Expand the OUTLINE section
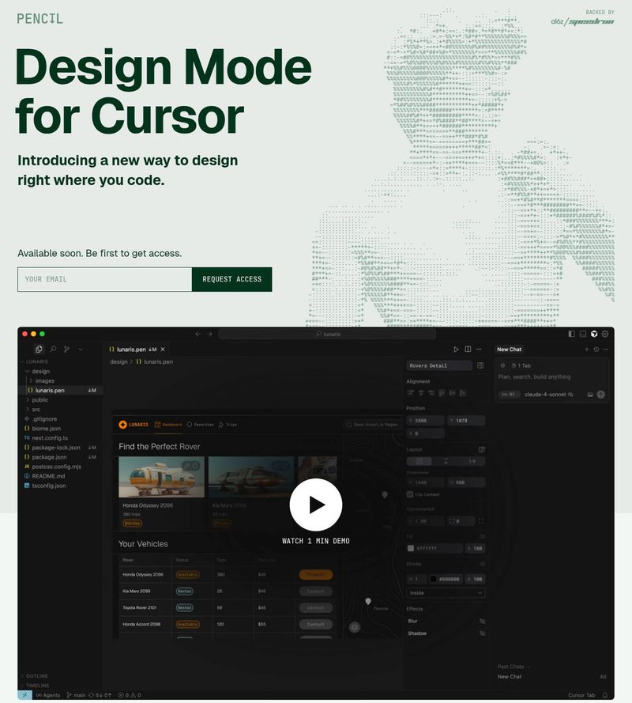This screenshot has width=632, height=703. click(x=36, y=676)
